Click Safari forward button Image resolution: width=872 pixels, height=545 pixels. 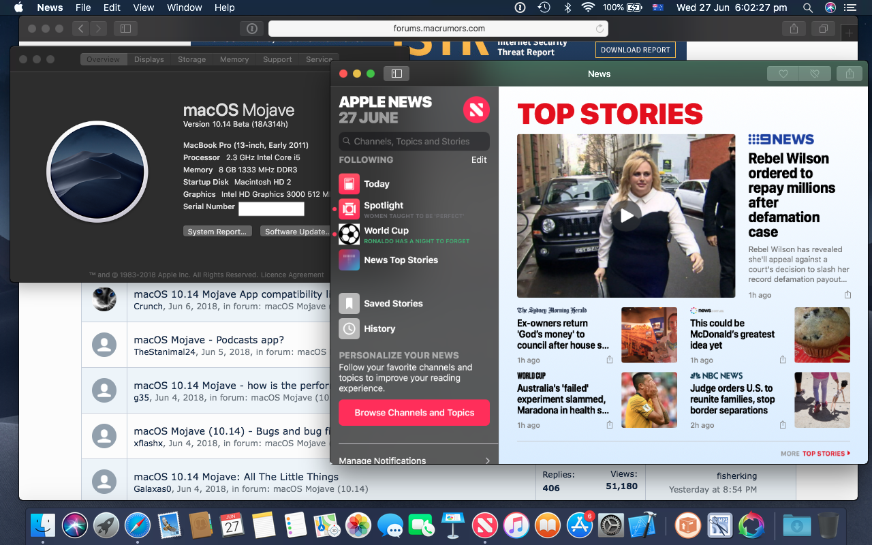click(x=99, y=29)
